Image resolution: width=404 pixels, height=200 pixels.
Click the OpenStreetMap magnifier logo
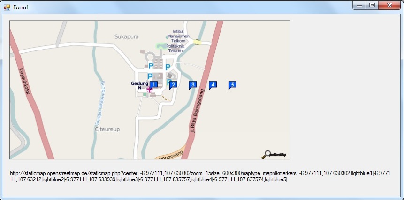click(274, 154)
